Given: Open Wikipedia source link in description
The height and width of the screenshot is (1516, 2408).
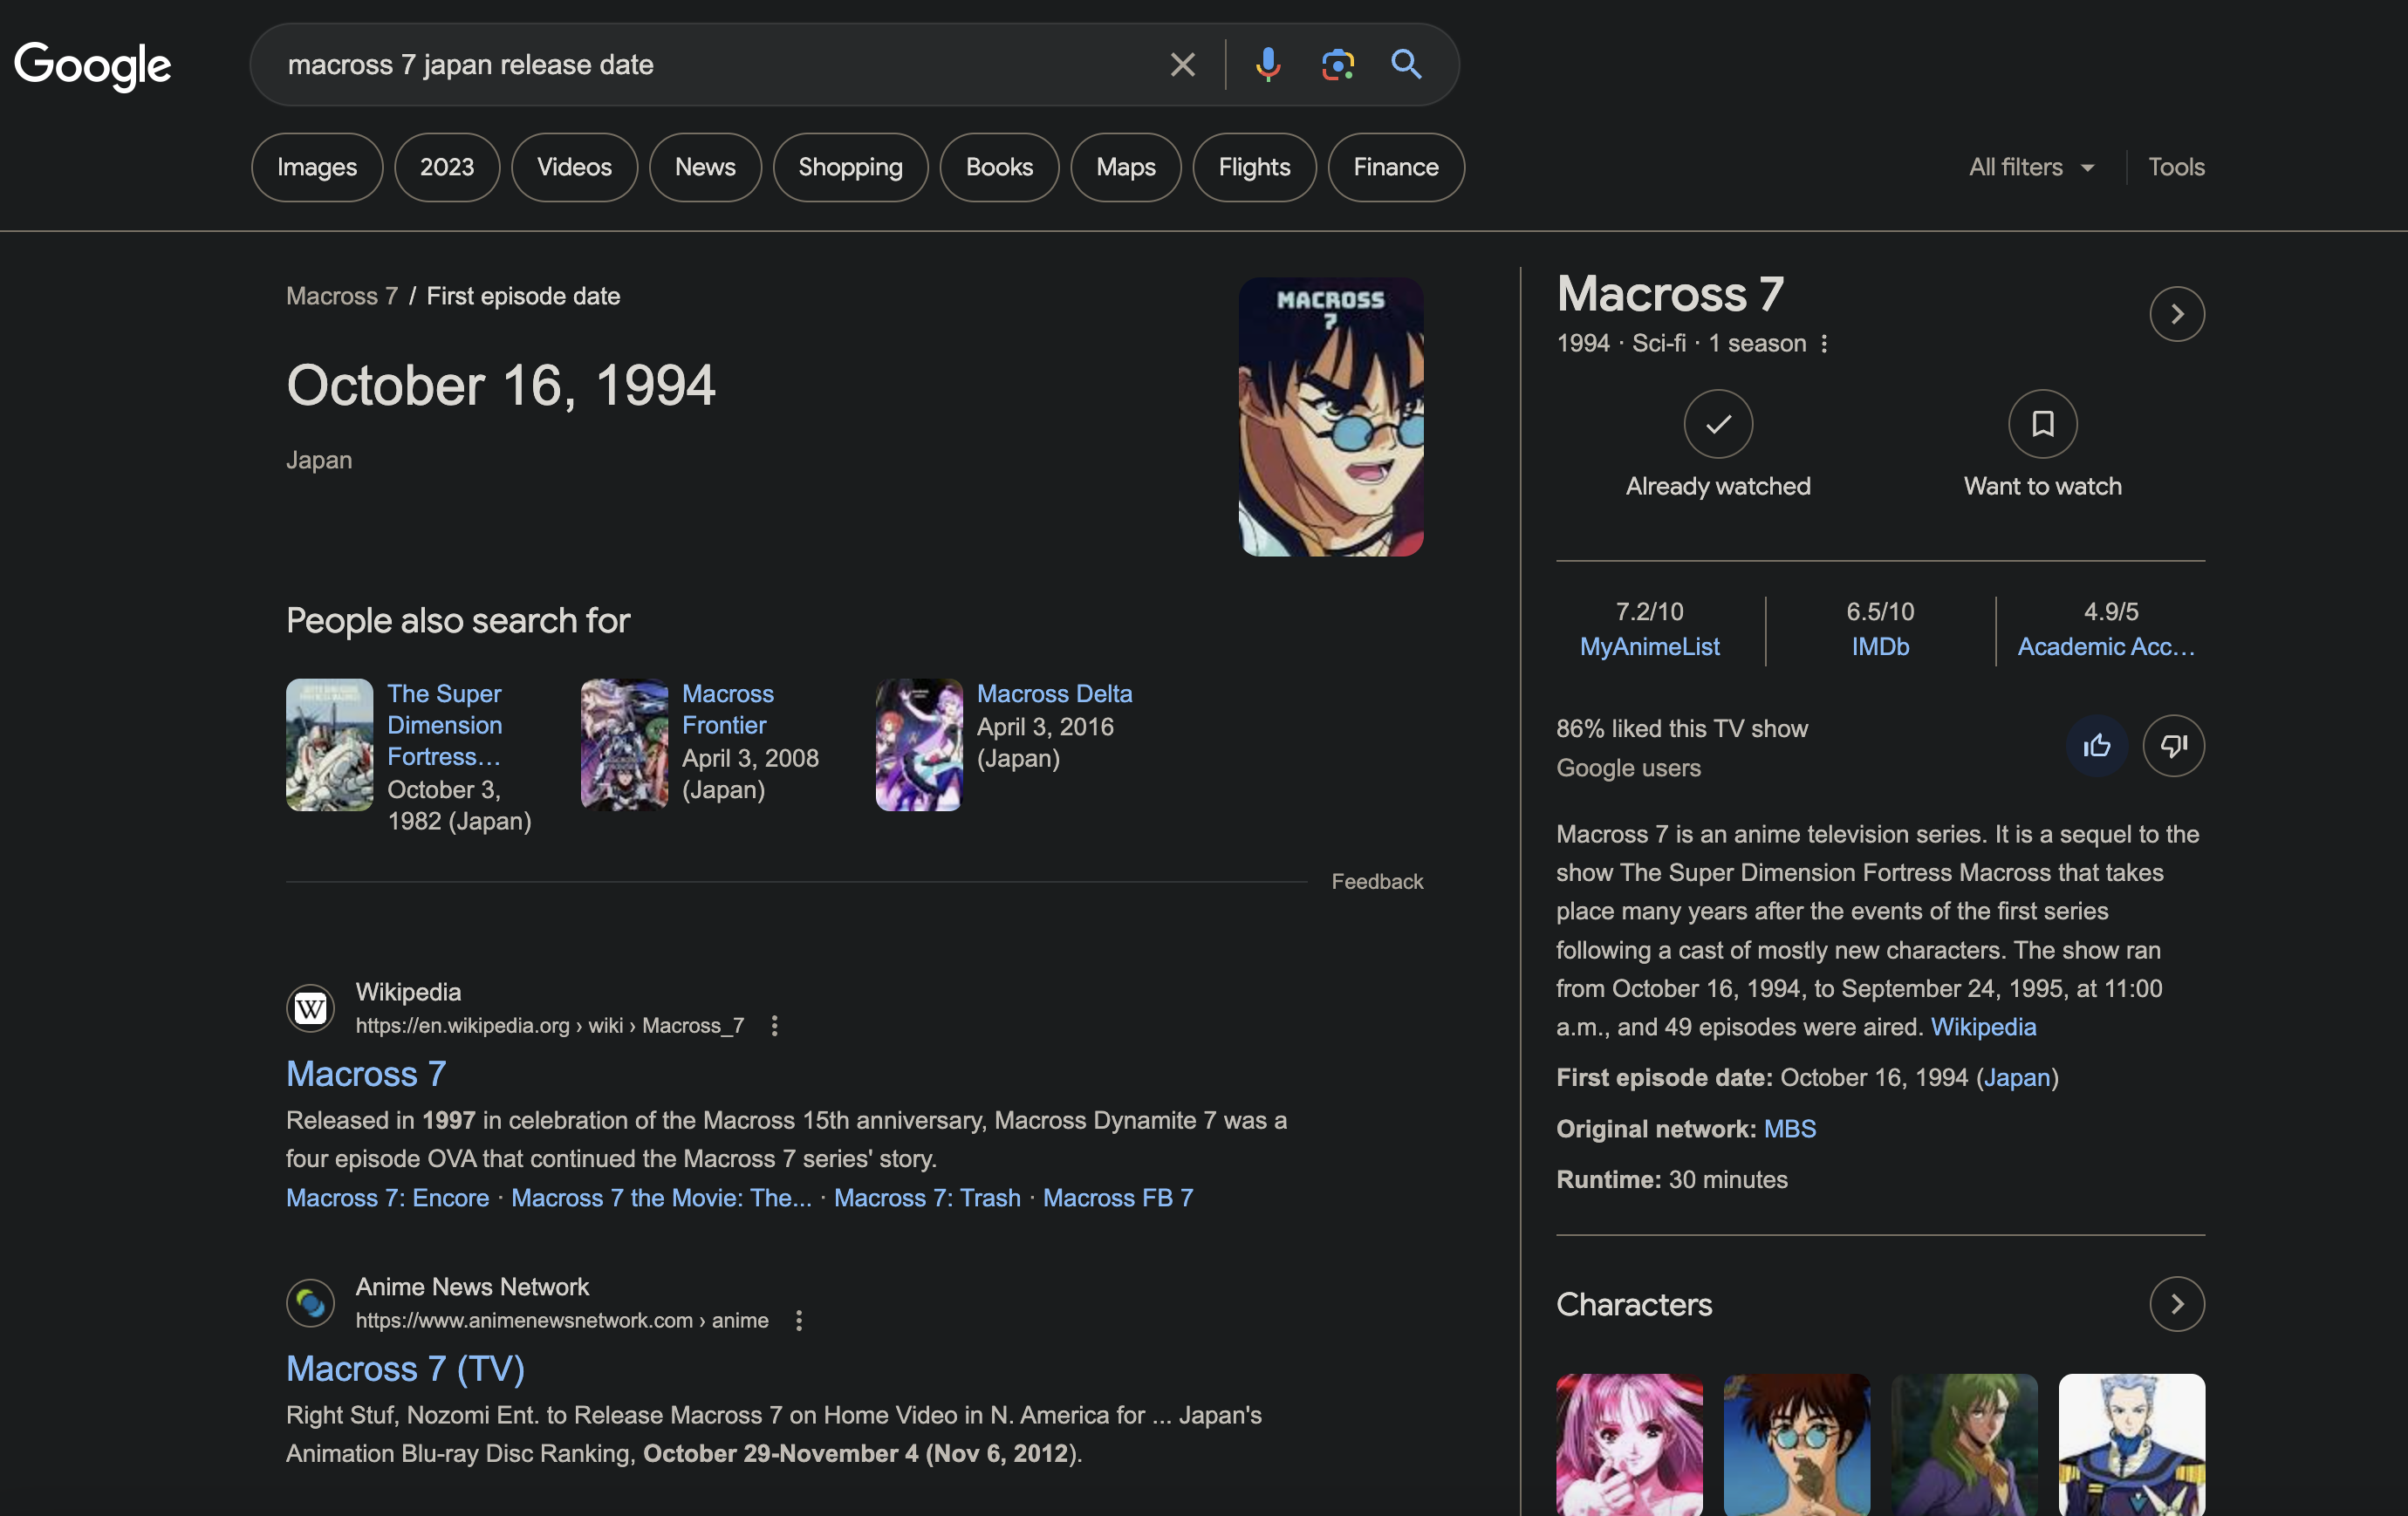Looking at the screenshot, I should pos(1983,1027).
